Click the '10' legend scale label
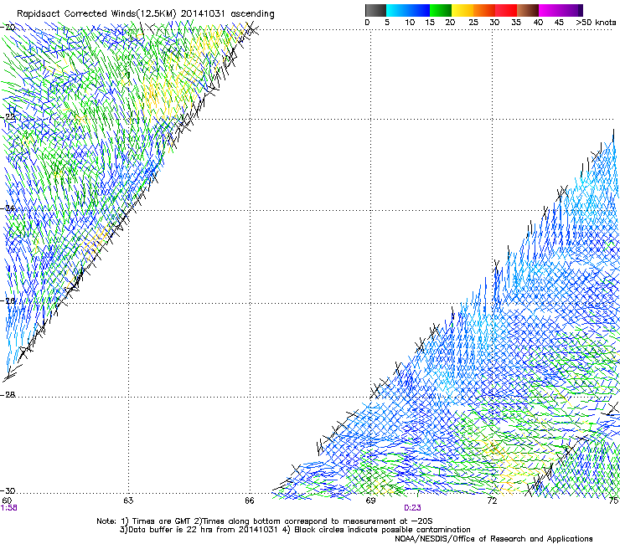Viewport: 620px width, 544px height. pos(410,23)
